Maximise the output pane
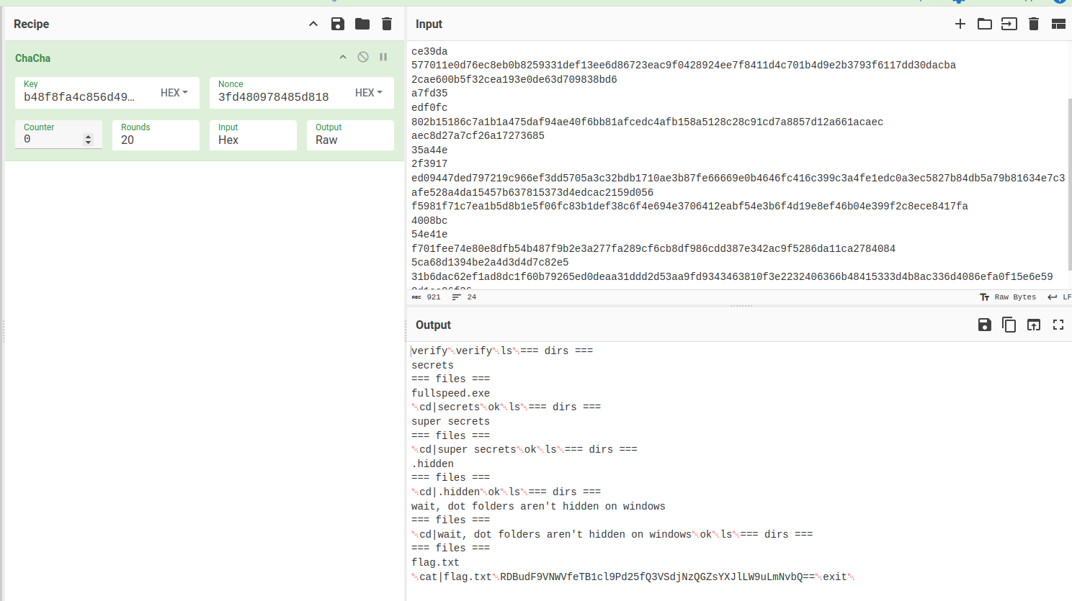The image size is (1072, 601). click(1058, 325)
